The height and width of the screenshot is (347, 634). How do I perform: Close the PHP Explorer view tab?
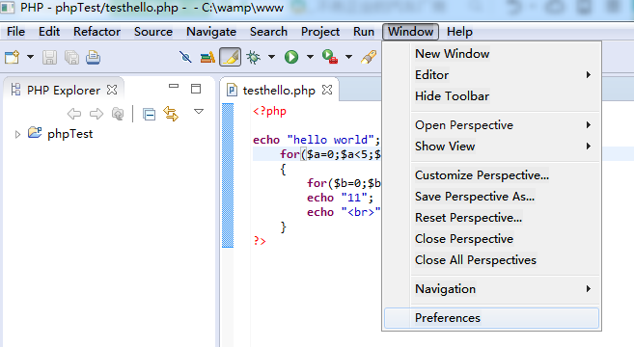tap(112, 90)
